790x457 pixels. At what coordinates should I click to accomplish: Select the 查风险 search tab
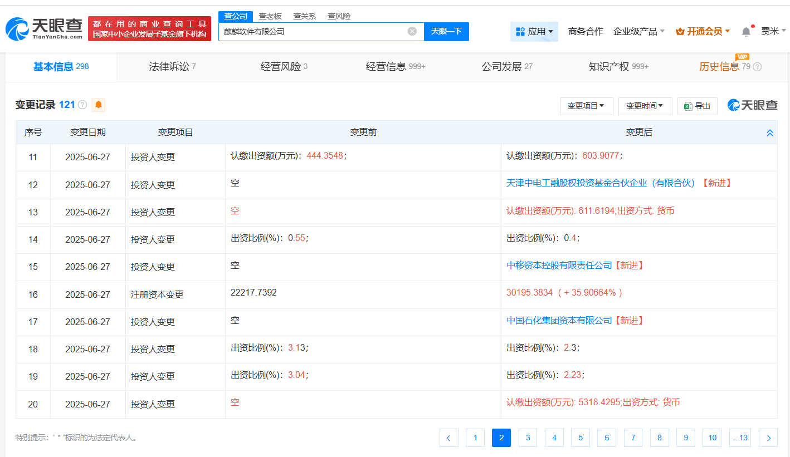click(339, 16)
